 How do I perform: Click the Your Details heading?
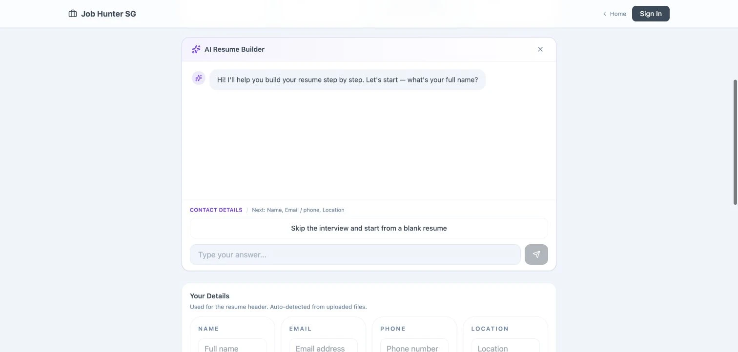[209, 296]
